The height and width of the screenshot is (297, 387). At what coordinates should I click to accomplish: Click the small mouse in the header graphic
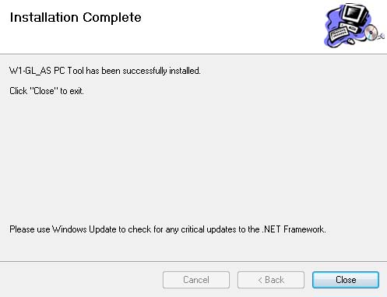351,41
